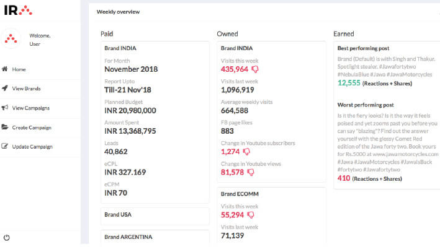This screenshot has height=247, width=440.
Task: Click the Worst performing post heading
Action: 366,105
